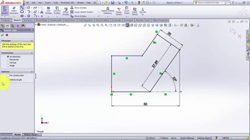250x140 pixels.
Task: Select the Spline sketch tool
Action: coord(35,8)
